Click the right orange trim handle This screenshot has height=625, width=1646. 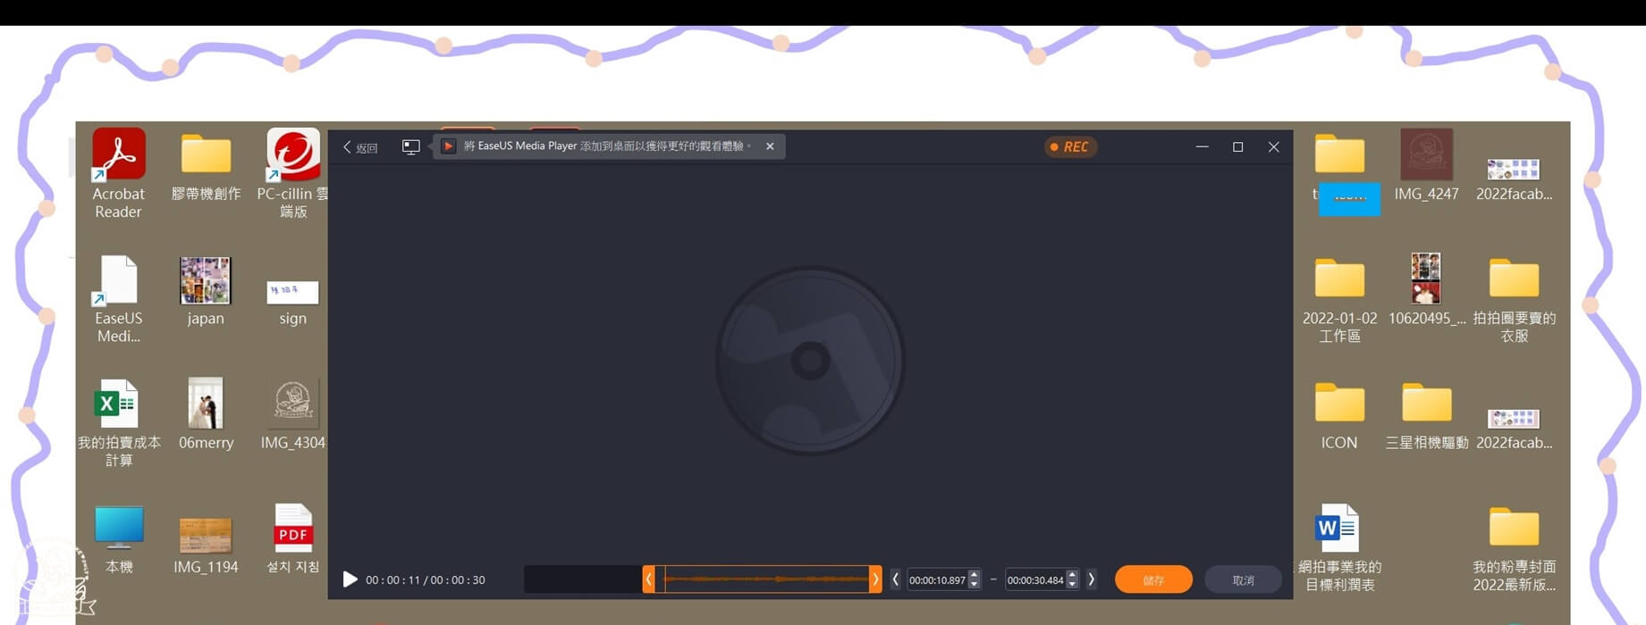click(x=875, y=579)
